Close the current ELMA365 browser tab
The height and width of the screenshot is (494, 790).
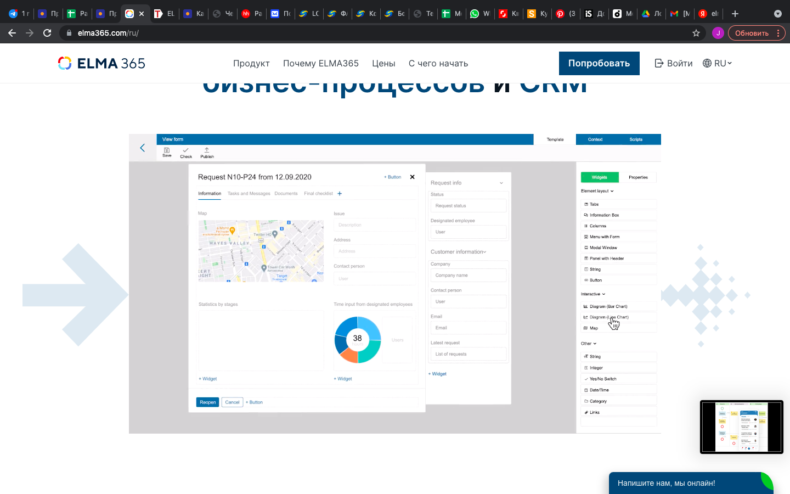click(x=142, y=14)
